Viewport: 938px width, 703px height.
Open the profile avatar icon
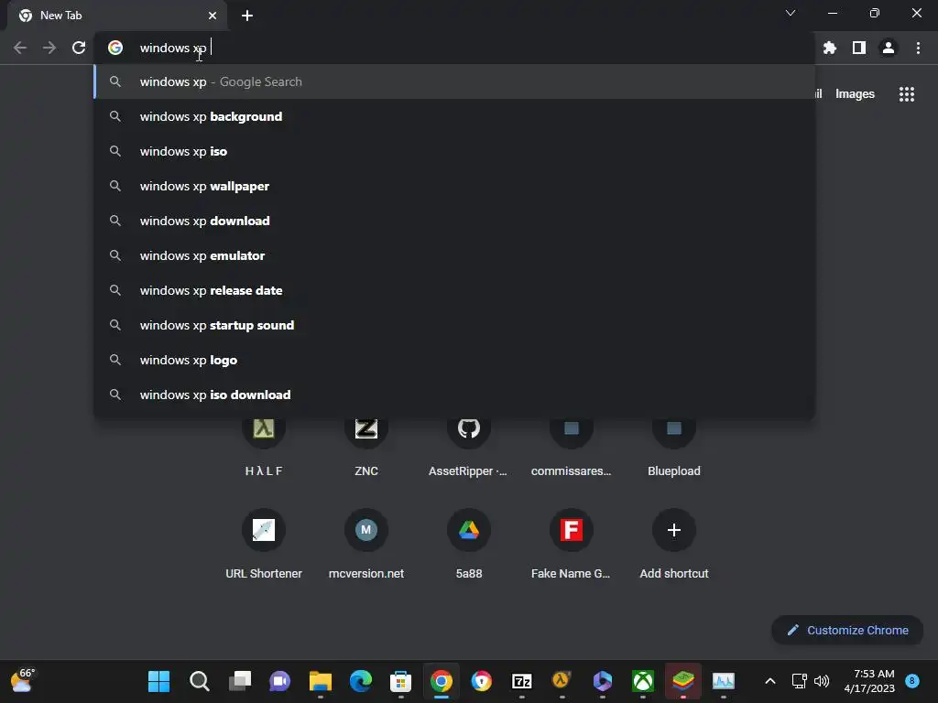[889, 48]
